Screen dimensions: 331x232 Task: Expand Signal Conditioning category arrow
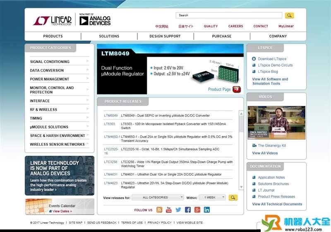(88, 61)
